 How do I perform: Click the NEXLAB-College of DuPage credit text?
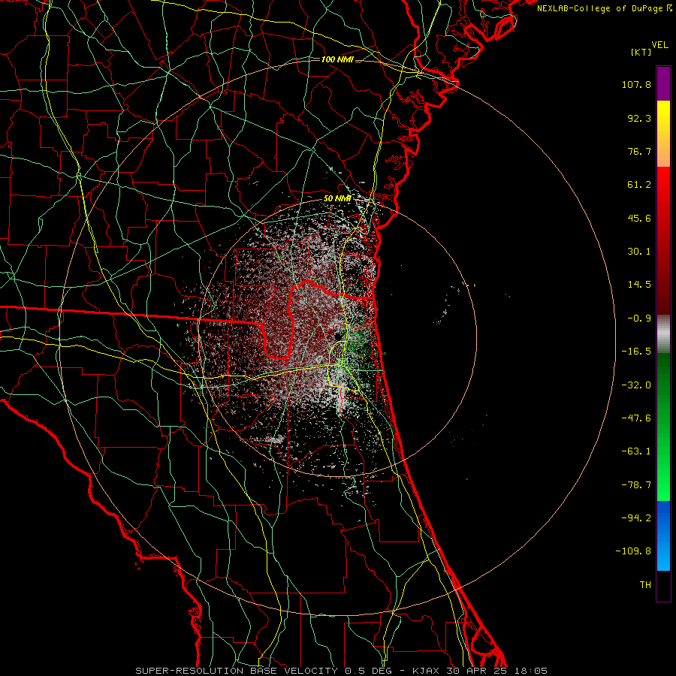pyautogui.click(x=605, y=8)
